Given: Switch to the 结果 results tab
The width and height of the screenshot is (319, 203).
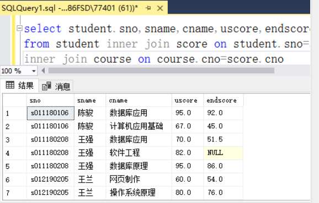Looking at the screenshot, I should 19,85.
